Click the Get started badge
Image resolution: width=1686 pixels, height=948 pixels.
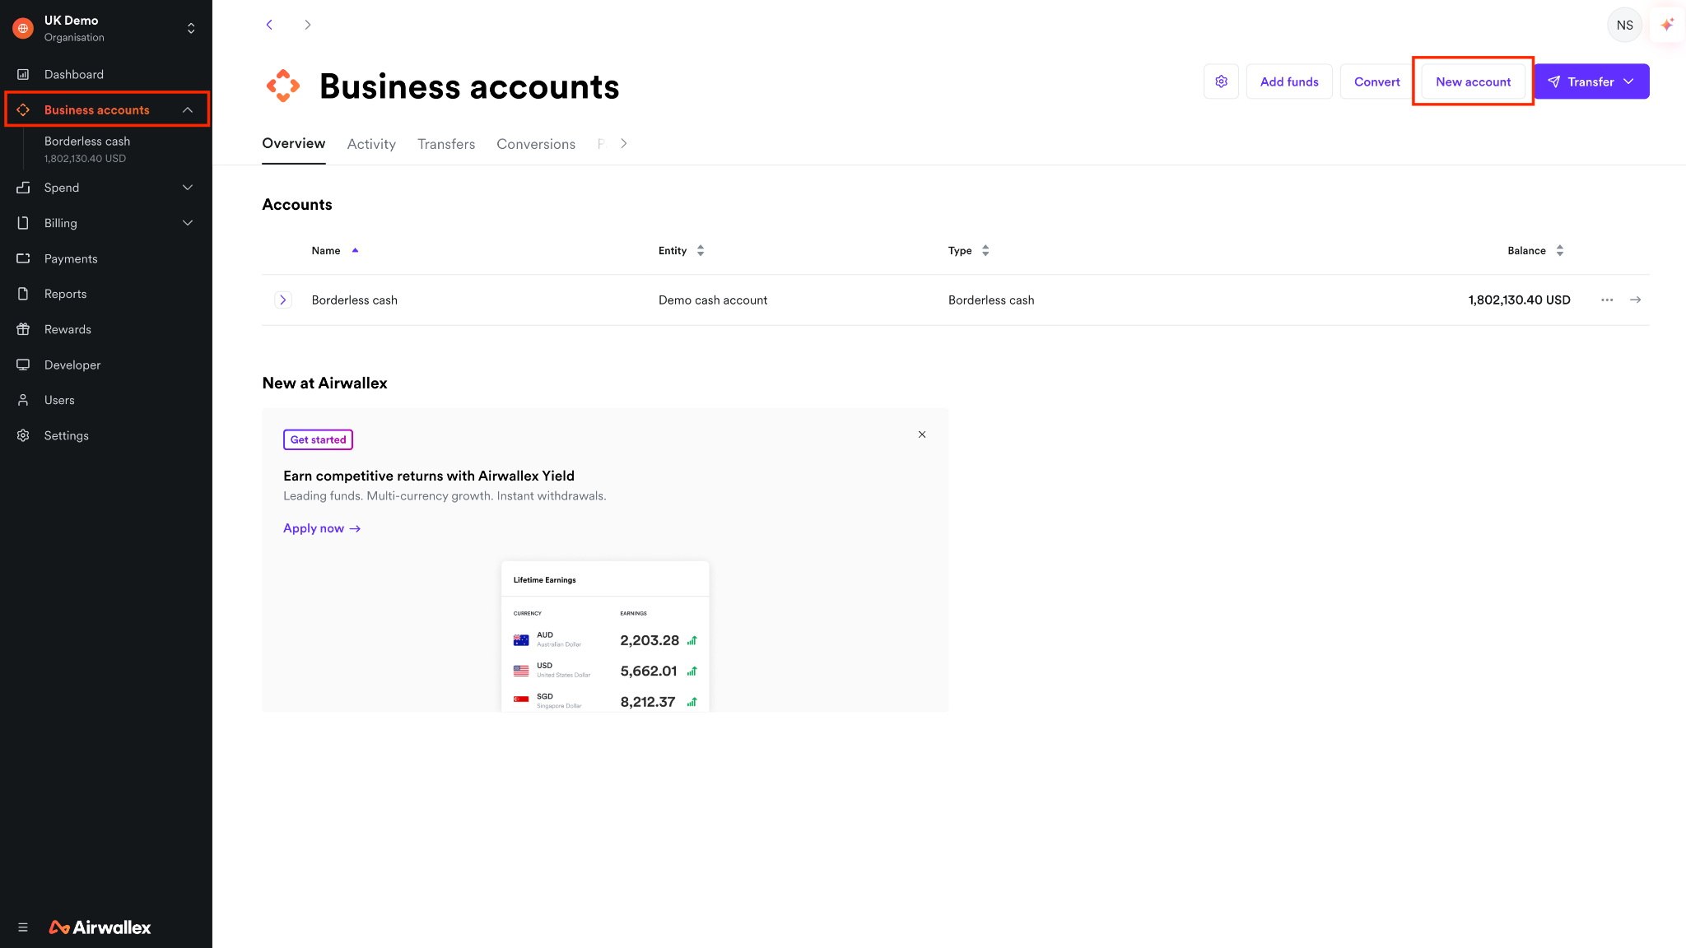click(318, 439)
